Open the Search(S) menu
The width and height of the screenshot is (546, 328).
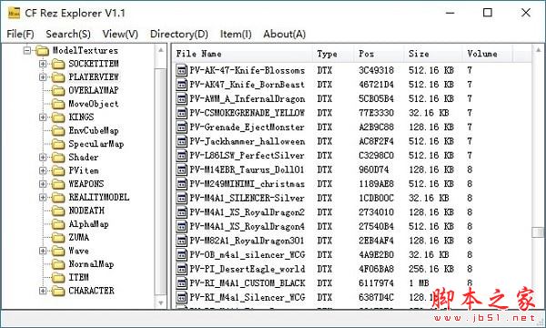coord(68,34)
